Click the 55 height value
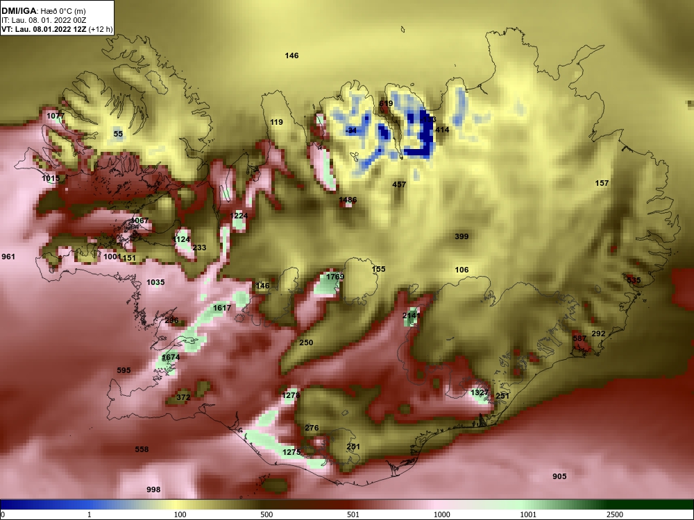This screenshot has height=520, width=694. [118, 134]
